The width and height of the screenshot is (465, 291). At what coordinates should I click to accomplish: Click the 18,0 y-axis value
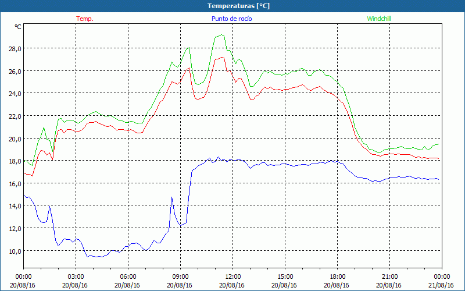pyautogui.click(x=15, y=161)
